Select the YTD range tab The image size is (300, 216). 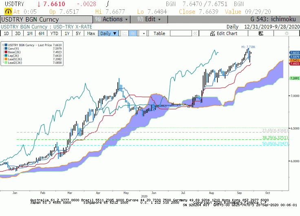[54, 33]
